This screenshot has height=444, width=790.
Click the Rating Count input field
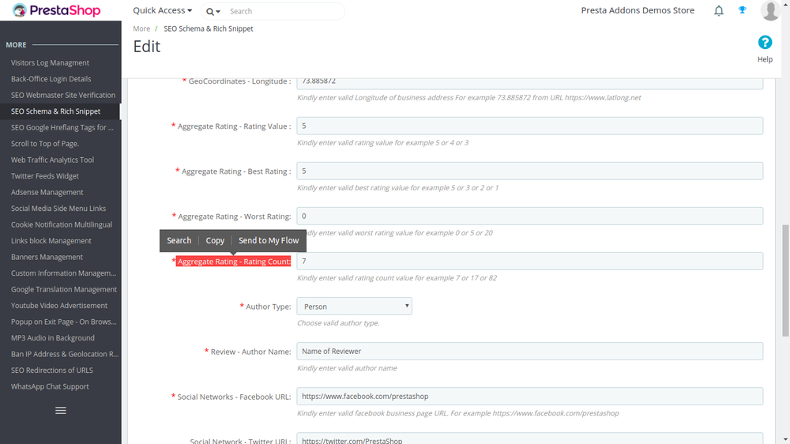coord(529,261)
